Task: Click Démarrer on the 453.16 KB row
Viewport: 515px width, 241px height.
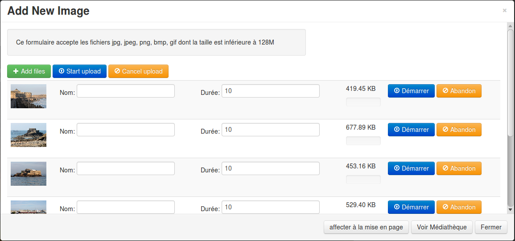Action: coord(411,168)
